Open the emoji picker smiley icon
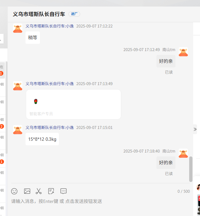200x216 pixels. (14, 191)
